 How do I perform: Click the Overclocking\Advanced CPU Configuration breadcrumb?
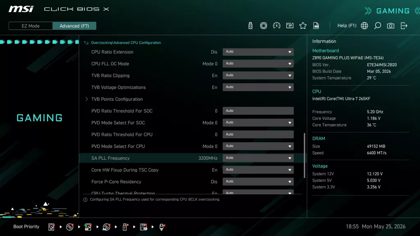(126, 43)
